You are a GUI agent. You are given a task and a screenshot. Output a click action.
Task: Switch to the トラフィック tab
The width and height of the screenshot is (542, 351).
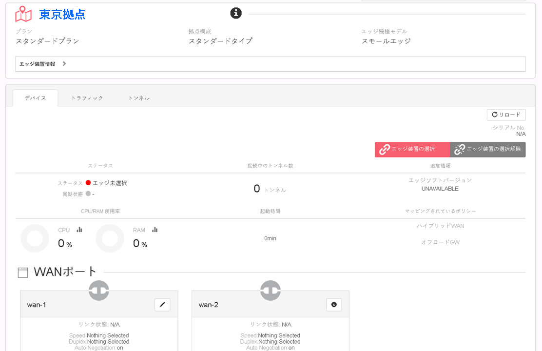pyautogui.click(x=87, y=98)
